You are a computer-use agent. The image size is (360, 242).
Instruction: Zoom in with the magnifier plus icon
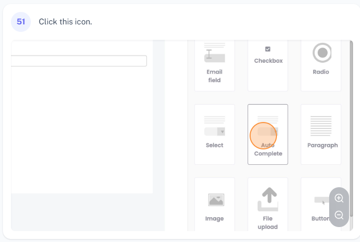pos(339,198)
